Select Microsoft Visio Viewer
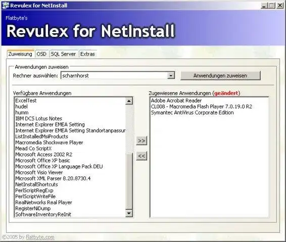This screenshot has width=286, height=242. (70, 172)
